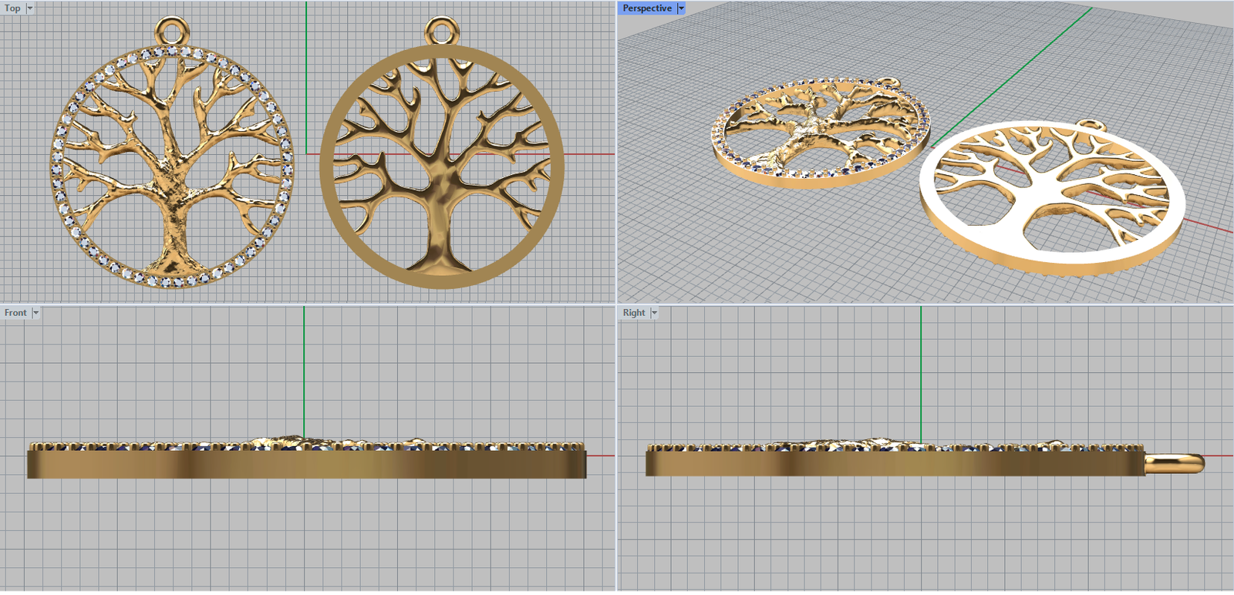
Task: Expand the Right viewport dropdown arrow
Action: [654, 313]
